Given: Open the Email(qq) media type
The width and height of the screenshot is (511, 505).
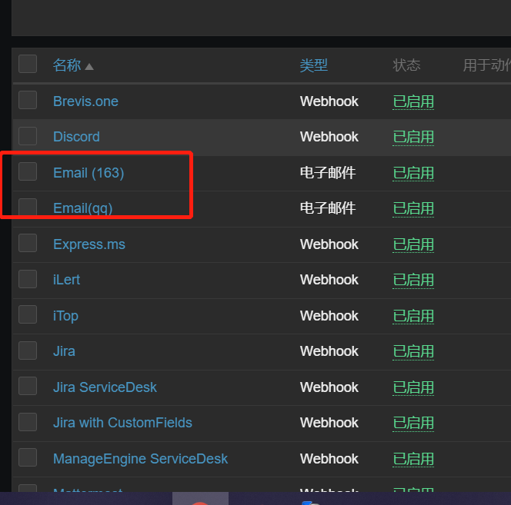Looking at the screenshot, I should coord(83,208).
